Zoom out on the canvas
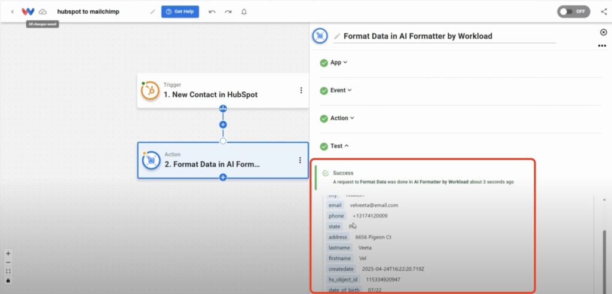The width and height of the screenshot is (612, 294). 8,262
